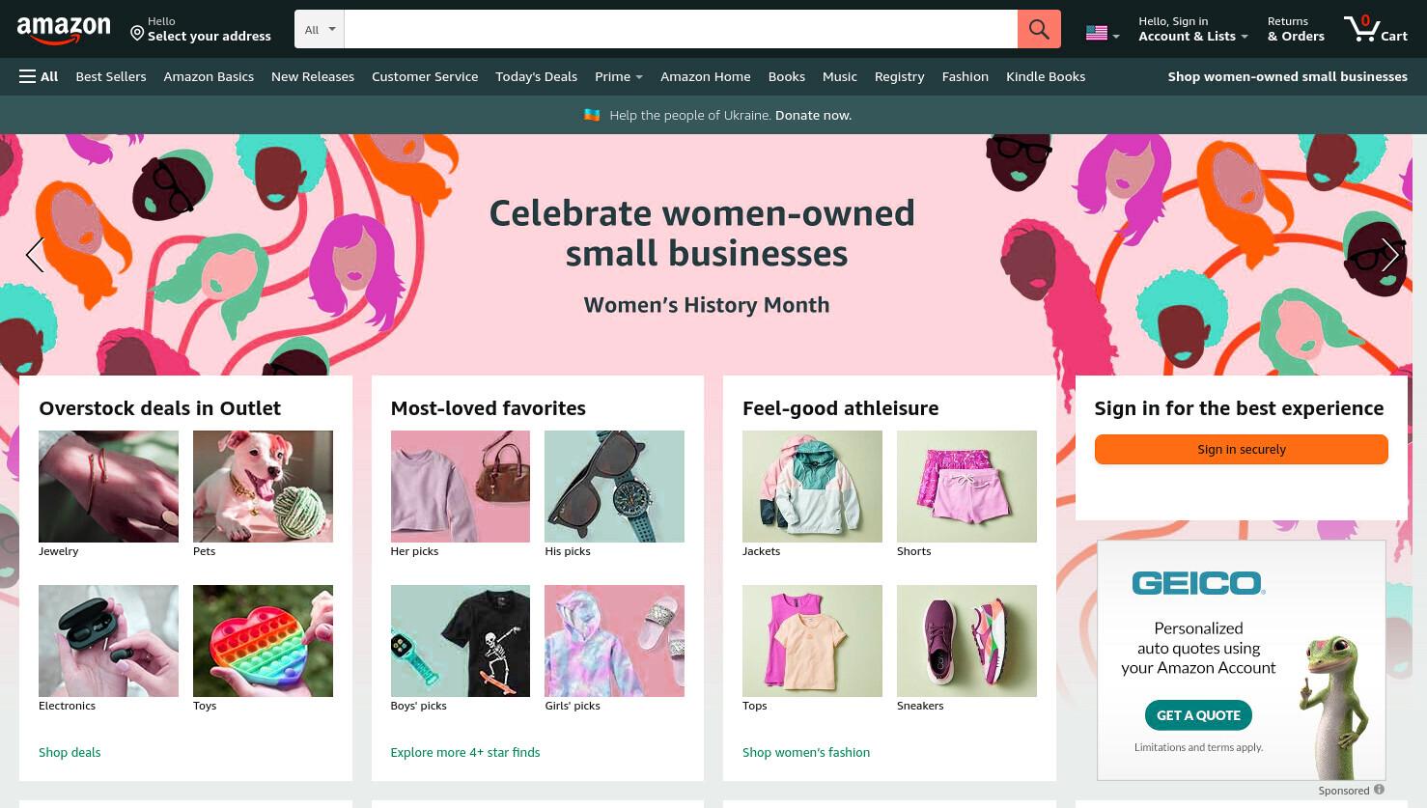Image resolution: width=1427 pixels, height=808 pixels.
Task: Open the Jewelry thumbnail
Action: (108, 487)
